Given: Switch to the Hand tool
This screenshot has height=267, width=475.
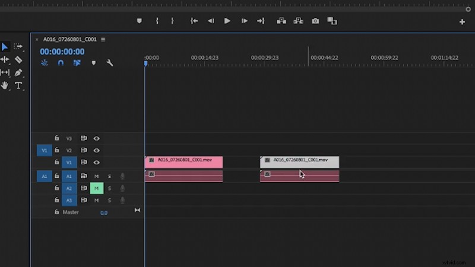Looking at the screenshot, I should click(x=5, y=85).
